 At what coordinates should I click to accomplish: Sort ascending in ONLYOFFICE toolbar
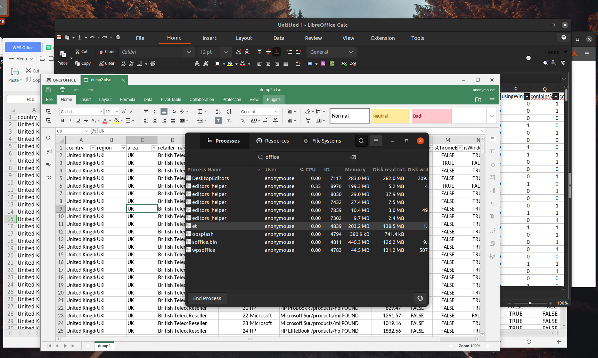[218, 111]
